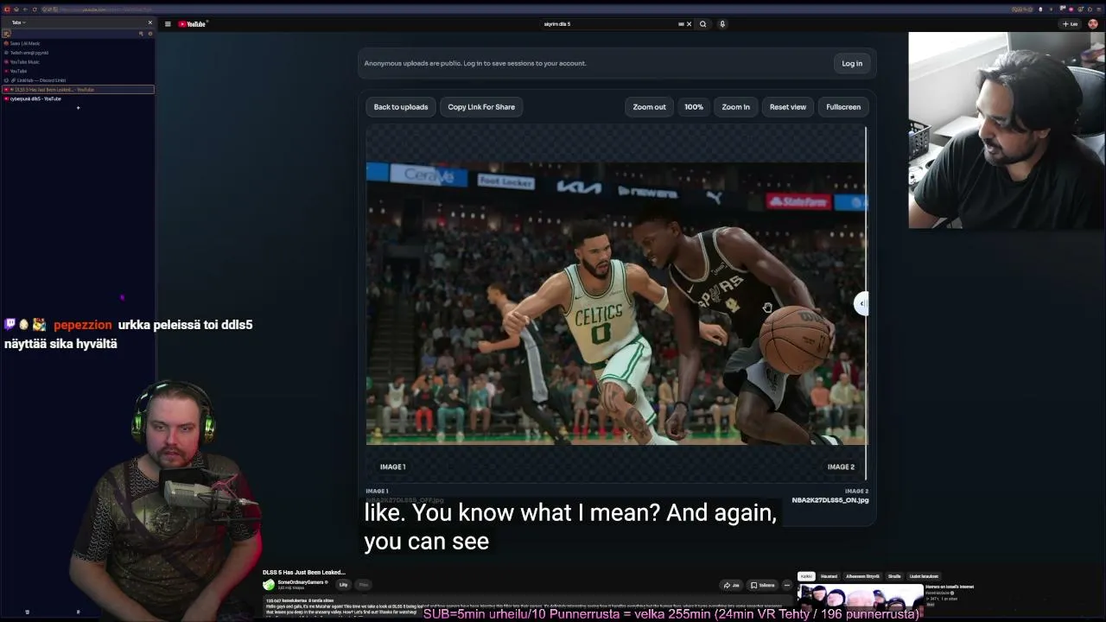Click the Zoom out button

[649, 107]
